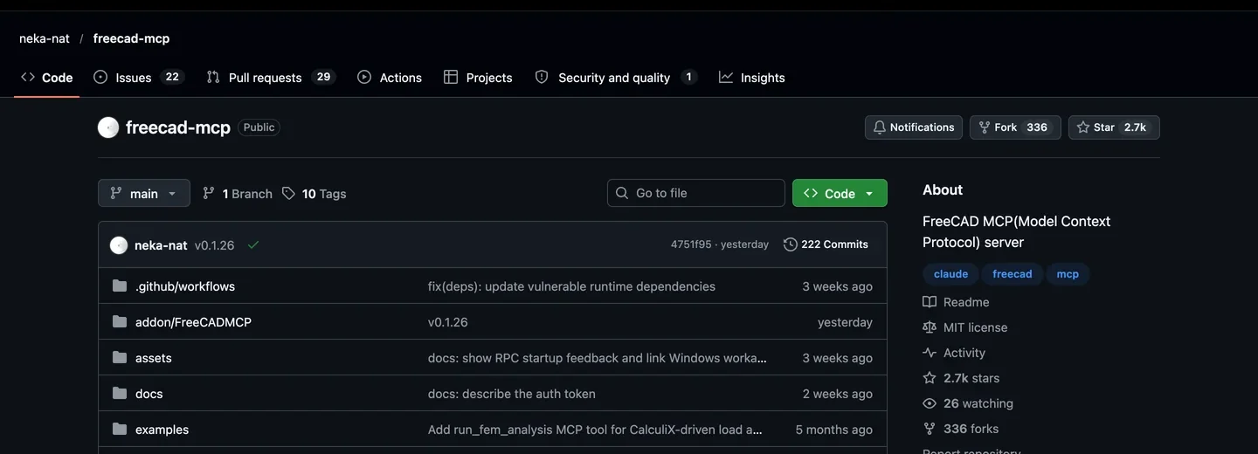
Task: Click the Public visibility label
Action: pyautogui.click(x=259, y=127)
